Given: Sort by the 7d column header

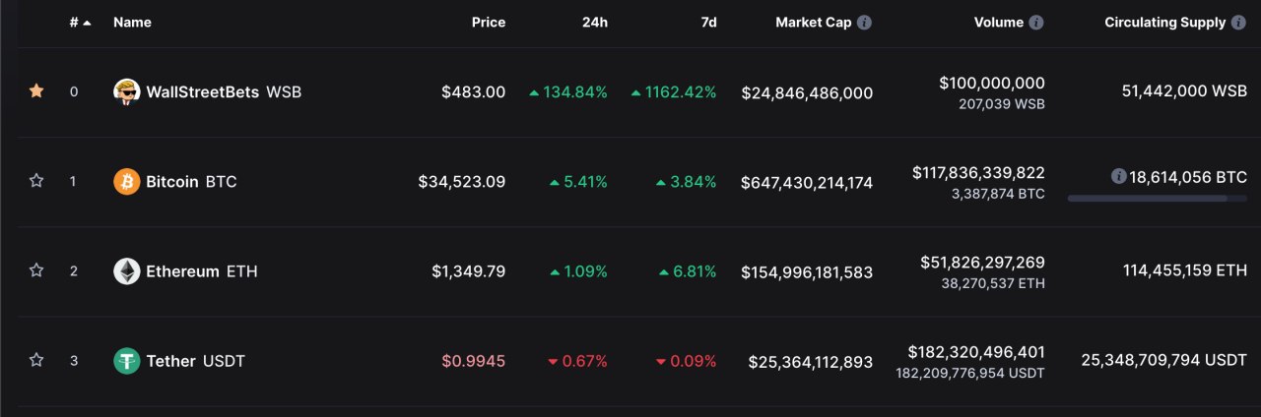Looking at the screenshot, I should 708,23.
